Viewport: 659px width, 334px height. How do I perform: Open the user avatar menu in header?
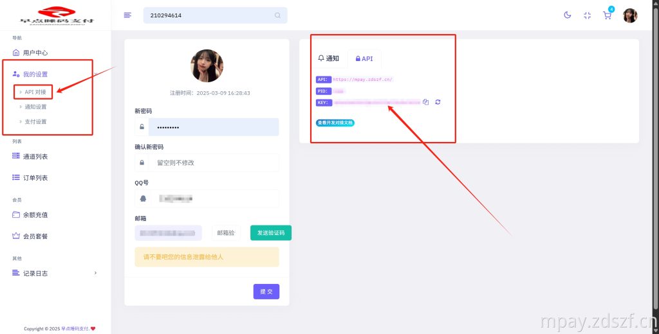(x=630, y=15)
